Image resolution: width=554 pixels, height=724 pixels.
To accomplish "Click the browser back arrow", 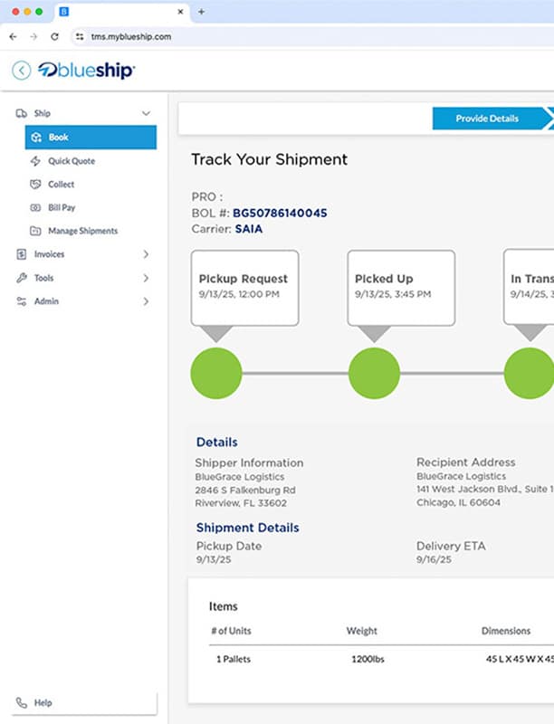I will click(13, 36).
